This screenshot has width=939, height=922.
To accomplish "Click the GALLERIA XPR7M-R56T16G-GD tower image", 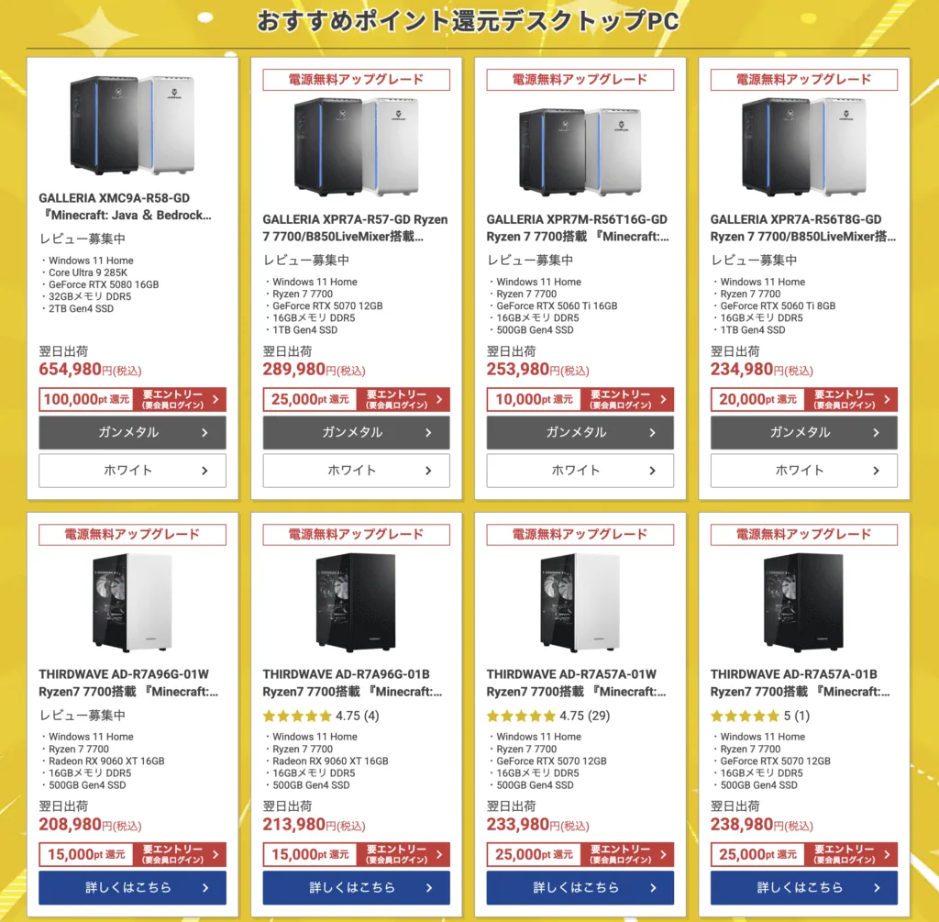I will tap(580, 147).
